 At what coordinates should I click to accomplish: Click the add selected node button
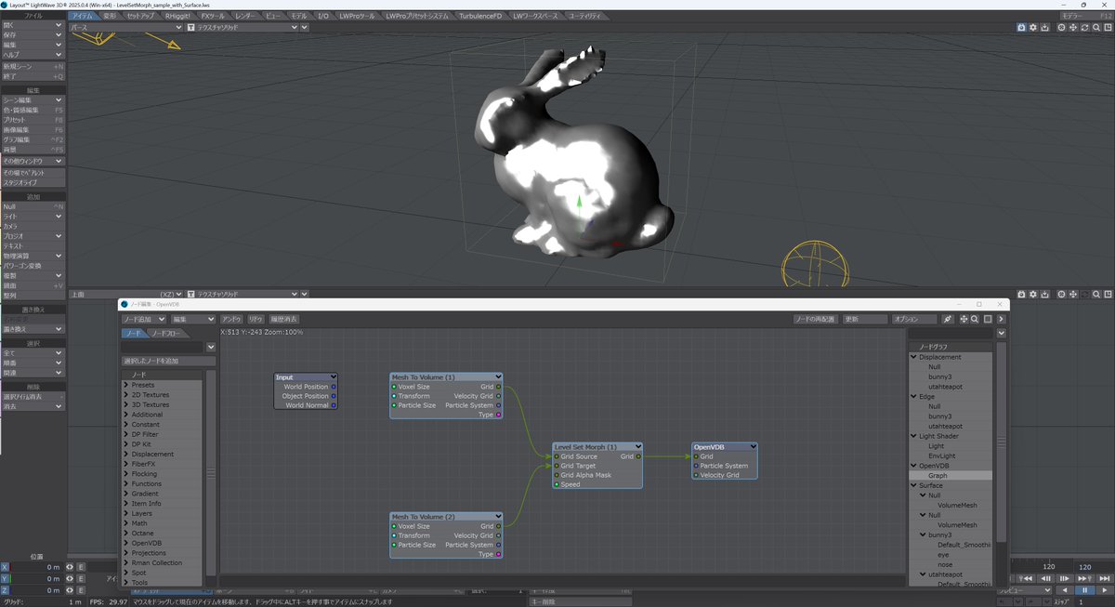coord(169,361)
